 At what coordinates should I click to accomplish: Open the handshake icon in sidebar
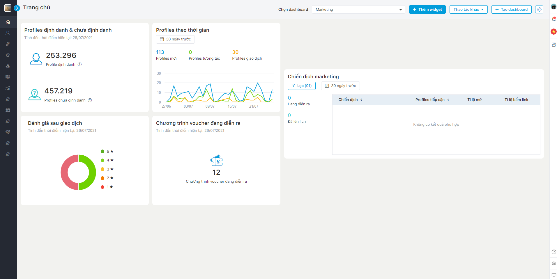[8, 55]
